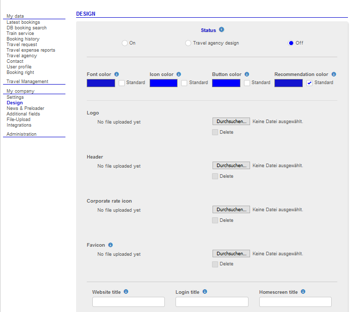Toggle the Delete checkbox under Logo
Screen dimensions: 352x312
coord(215,132)
